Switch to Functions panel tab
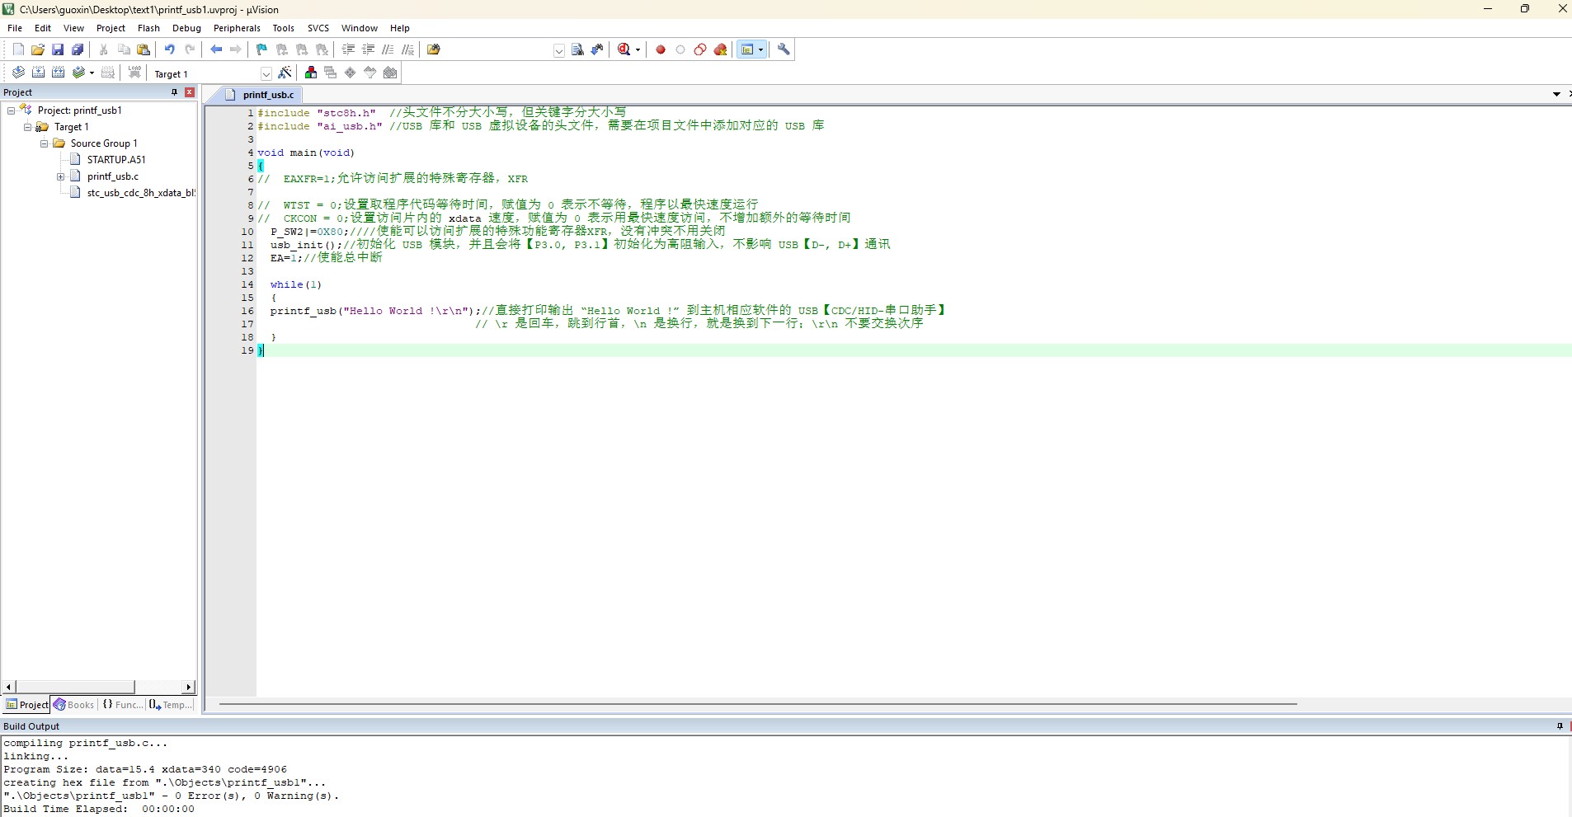The image size is (1572, 817). 122,705
